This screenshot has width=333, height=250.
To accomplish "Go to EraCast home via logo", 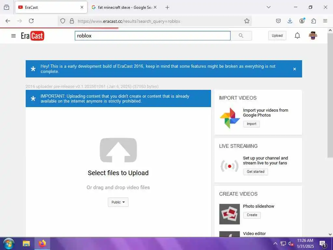I will tap(33, 36).
